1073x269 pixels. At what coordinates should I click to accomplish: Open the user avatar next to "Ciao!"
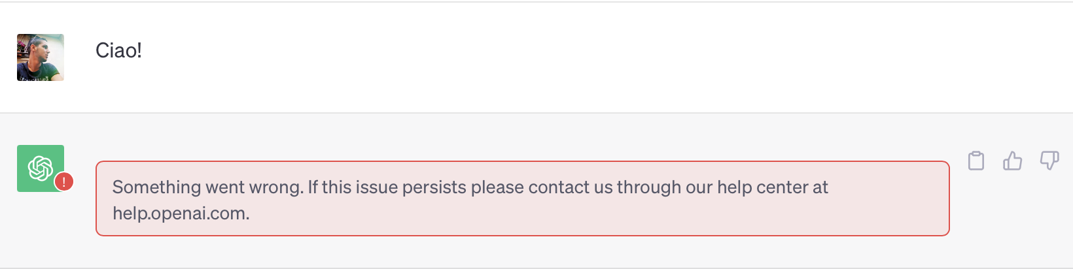pyautogui.click(x=41, y=57)
